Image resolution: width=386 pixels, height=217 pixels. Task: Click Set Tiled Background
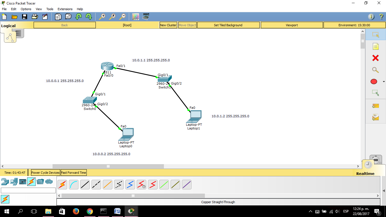(228, 25)
